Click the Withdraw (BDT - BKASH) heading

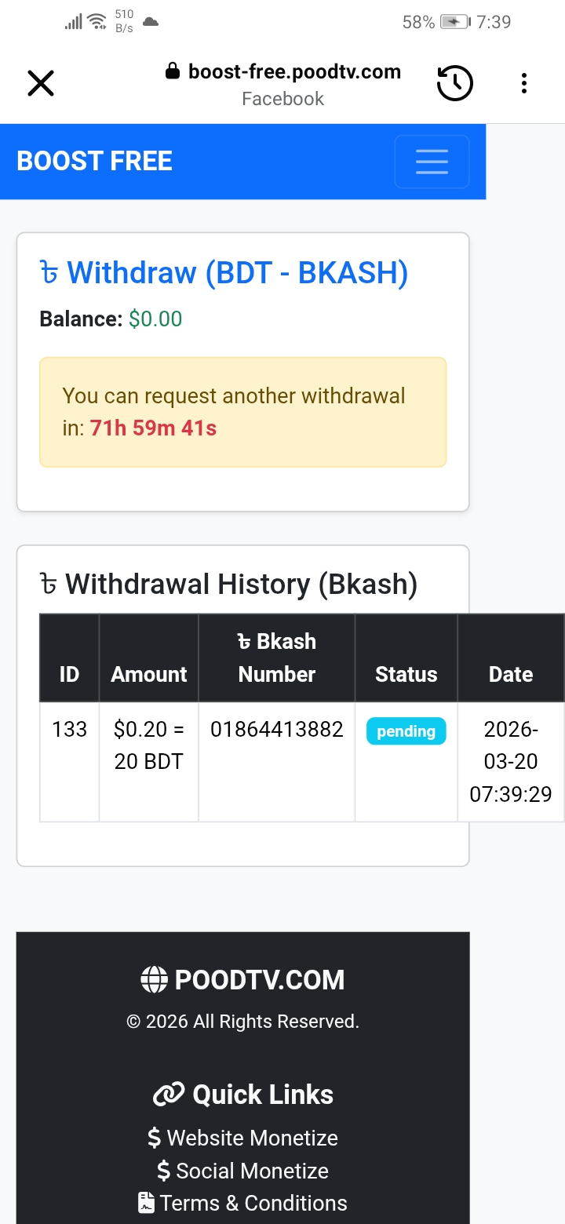[x=224, y=273]
